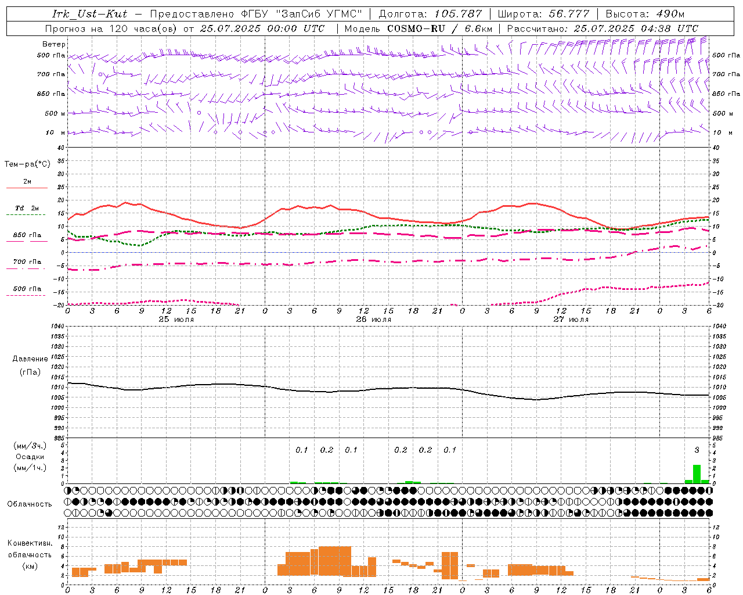
Task: Click the elevation text Высота: 490м
Action: point(645,14)
